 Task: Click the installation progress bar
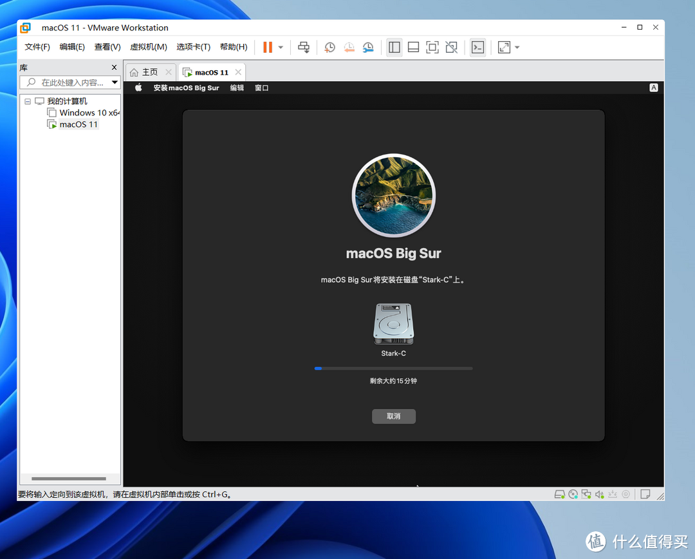(394, 368)
